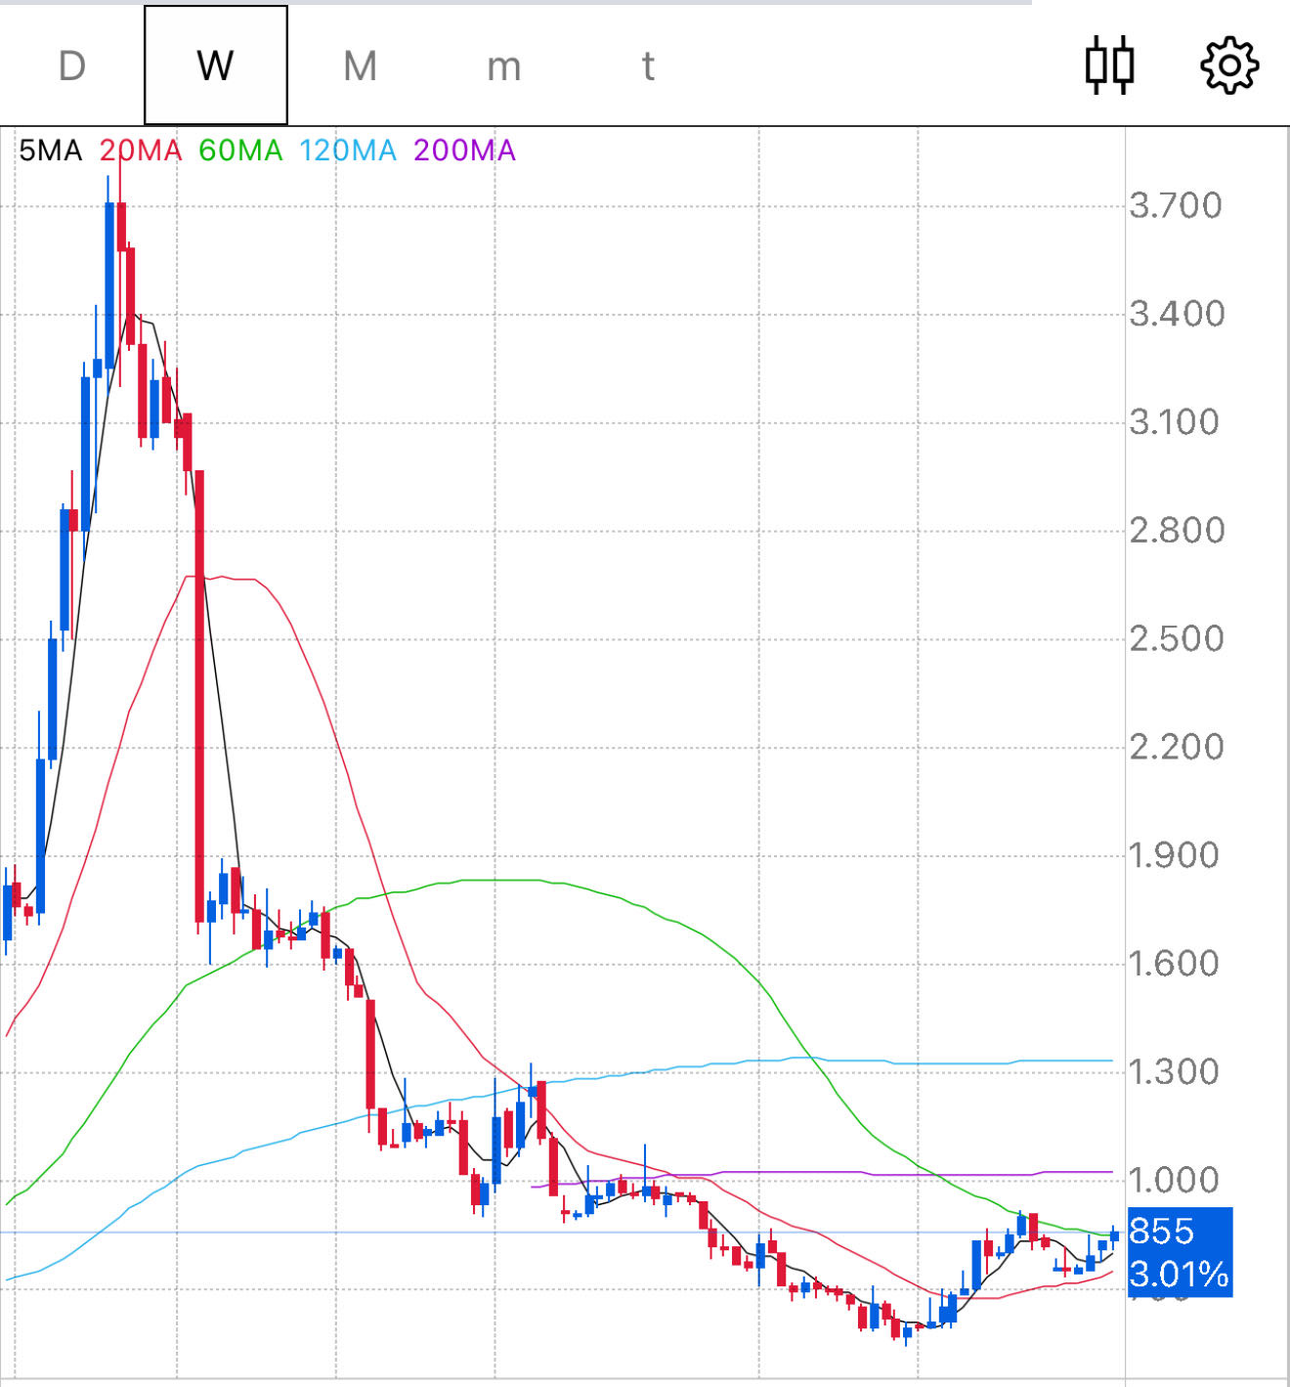The width and height of the screenshot is (1290, 1387).
Task: Tap the 3.100 price axis label
Action: pyautogui.click(x=1175, y=423)
